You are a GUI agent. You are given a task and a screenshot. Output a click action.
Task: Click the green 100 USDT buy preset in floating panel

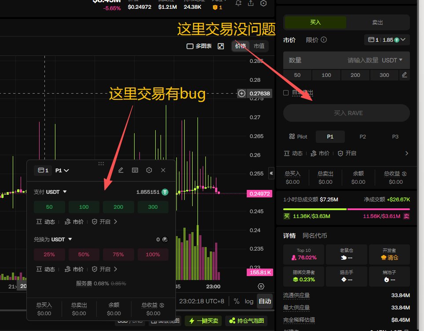click(x=84, y=207)
